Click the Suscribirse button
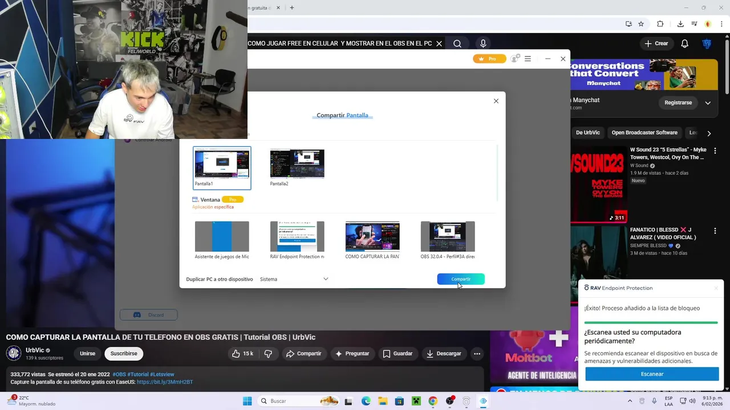The width and height of the screenshot is (730, 410). click(x=124, y=354)
